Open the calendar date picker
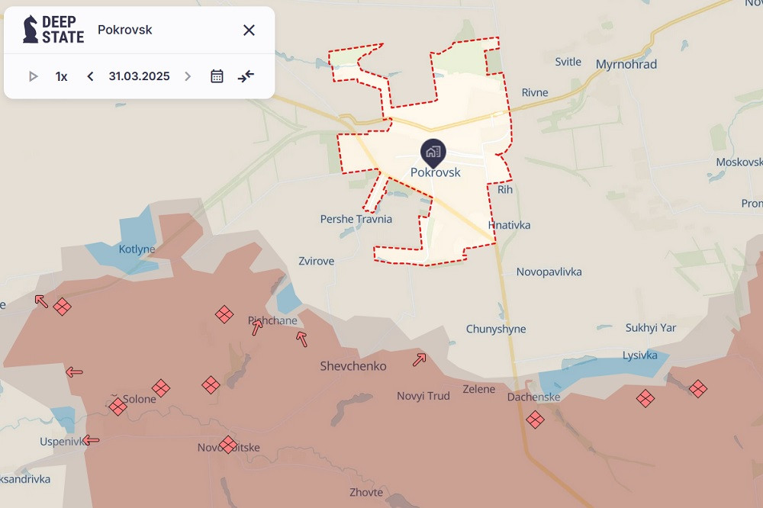The image size is (763, 508). [x=217, y=76]
